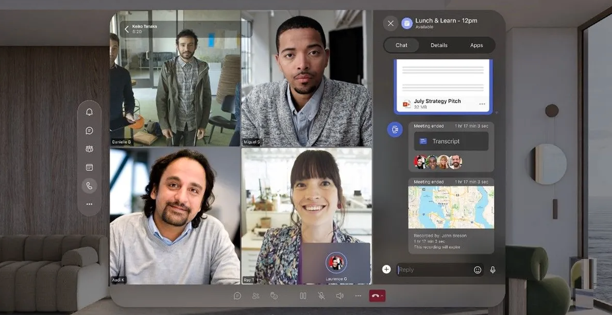
Task: Toggle microphone mute in call toolbar
Action: (x=321, y=296)
